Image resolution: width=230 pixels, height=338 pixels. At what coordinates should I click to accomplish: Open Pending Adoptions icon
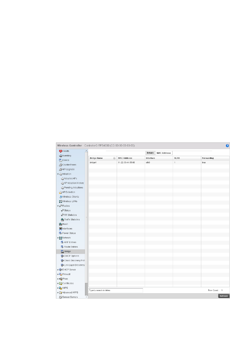click(62, 187)
